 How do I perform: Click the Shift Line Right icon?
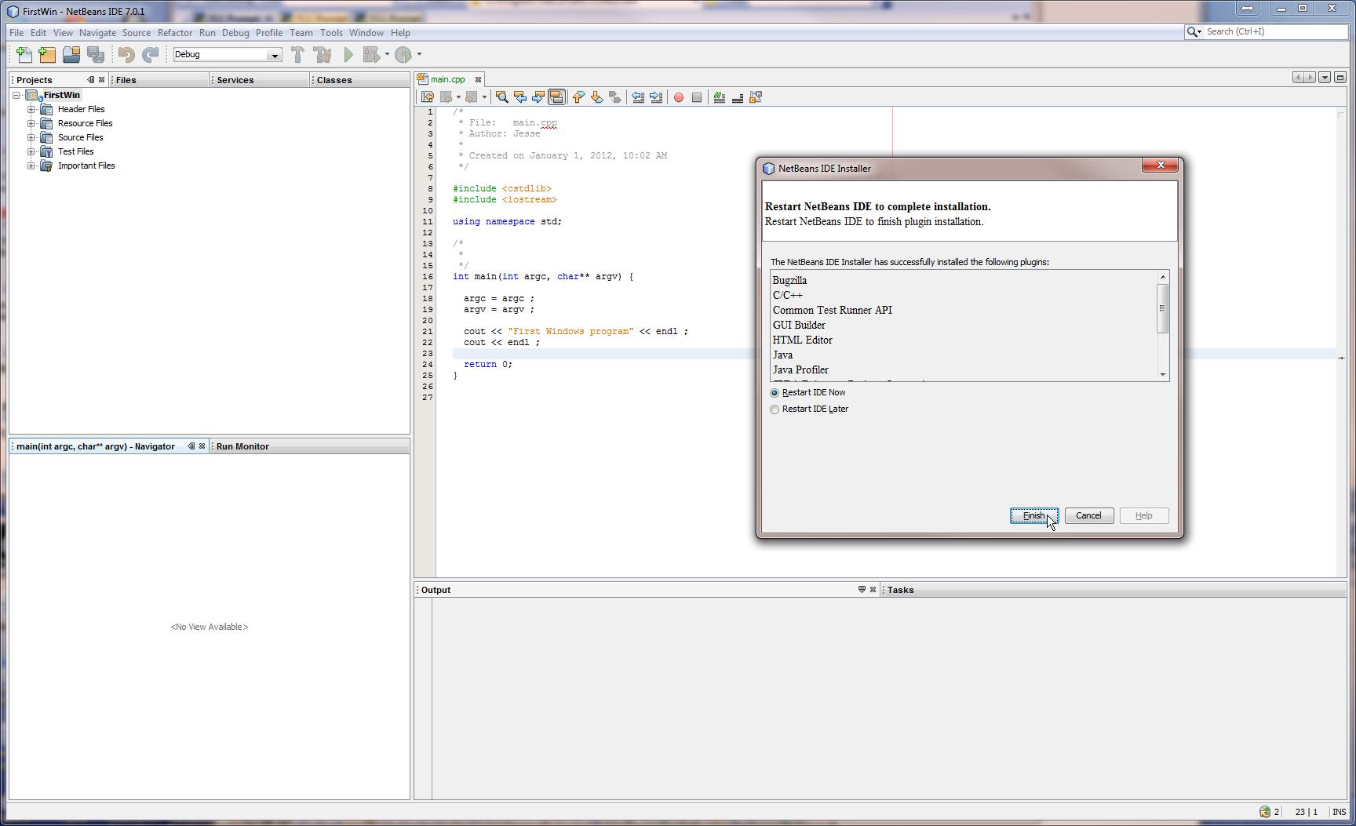(656, 97)
